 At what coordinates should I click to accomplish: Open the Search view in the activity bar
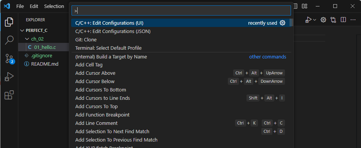[x=9, y=40]
